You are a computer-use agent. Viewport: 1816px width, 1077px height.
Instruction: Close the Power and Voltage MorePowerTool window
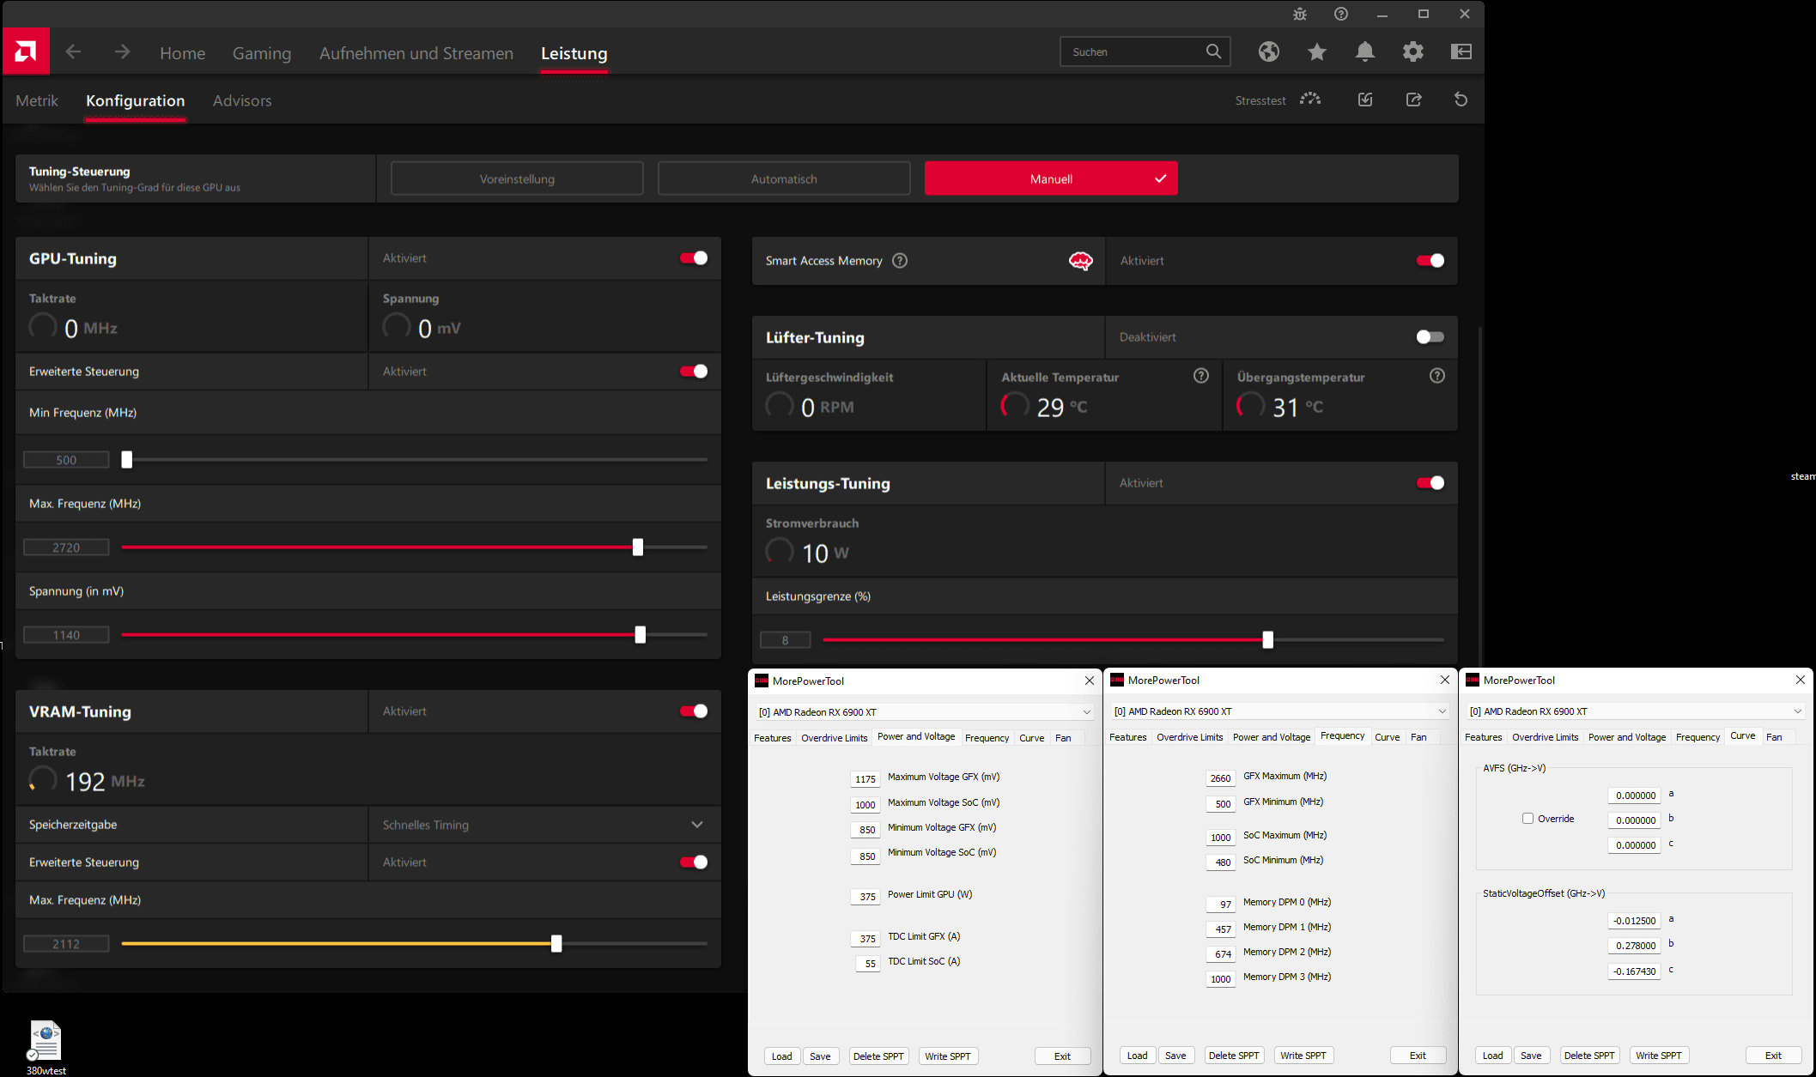pos(1090,681)
